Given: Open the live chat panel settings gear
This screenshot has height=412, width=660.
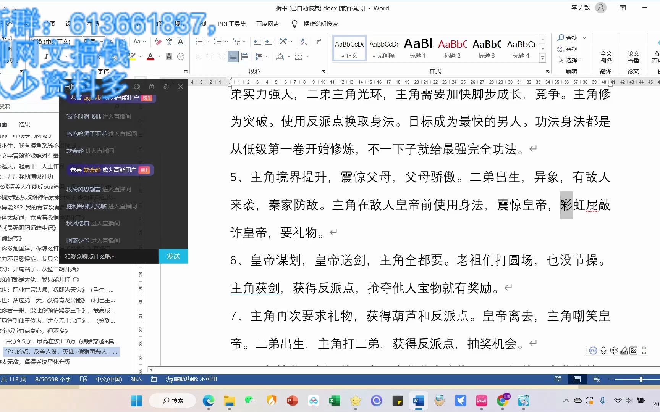Looking at the screenshot, I should 166,87.
